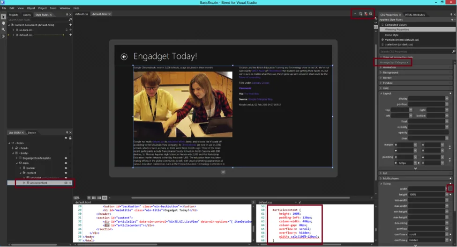Click the Search Style Rules magnifier icon
457x247 pixels.
coord(70,20)
